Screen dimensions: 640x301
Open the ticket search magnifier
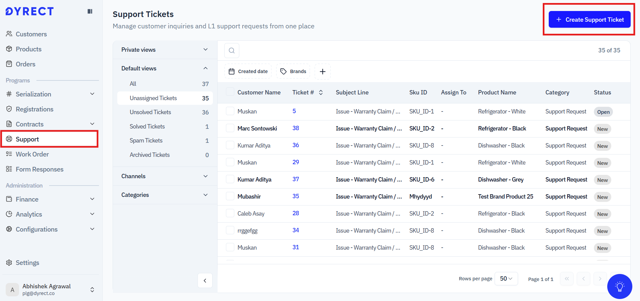[x=232, y=50]
